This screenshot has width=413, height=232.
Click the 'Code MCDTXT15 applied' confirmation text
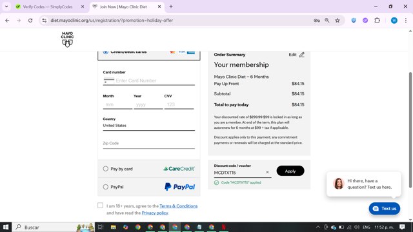(x=241, y=182)
